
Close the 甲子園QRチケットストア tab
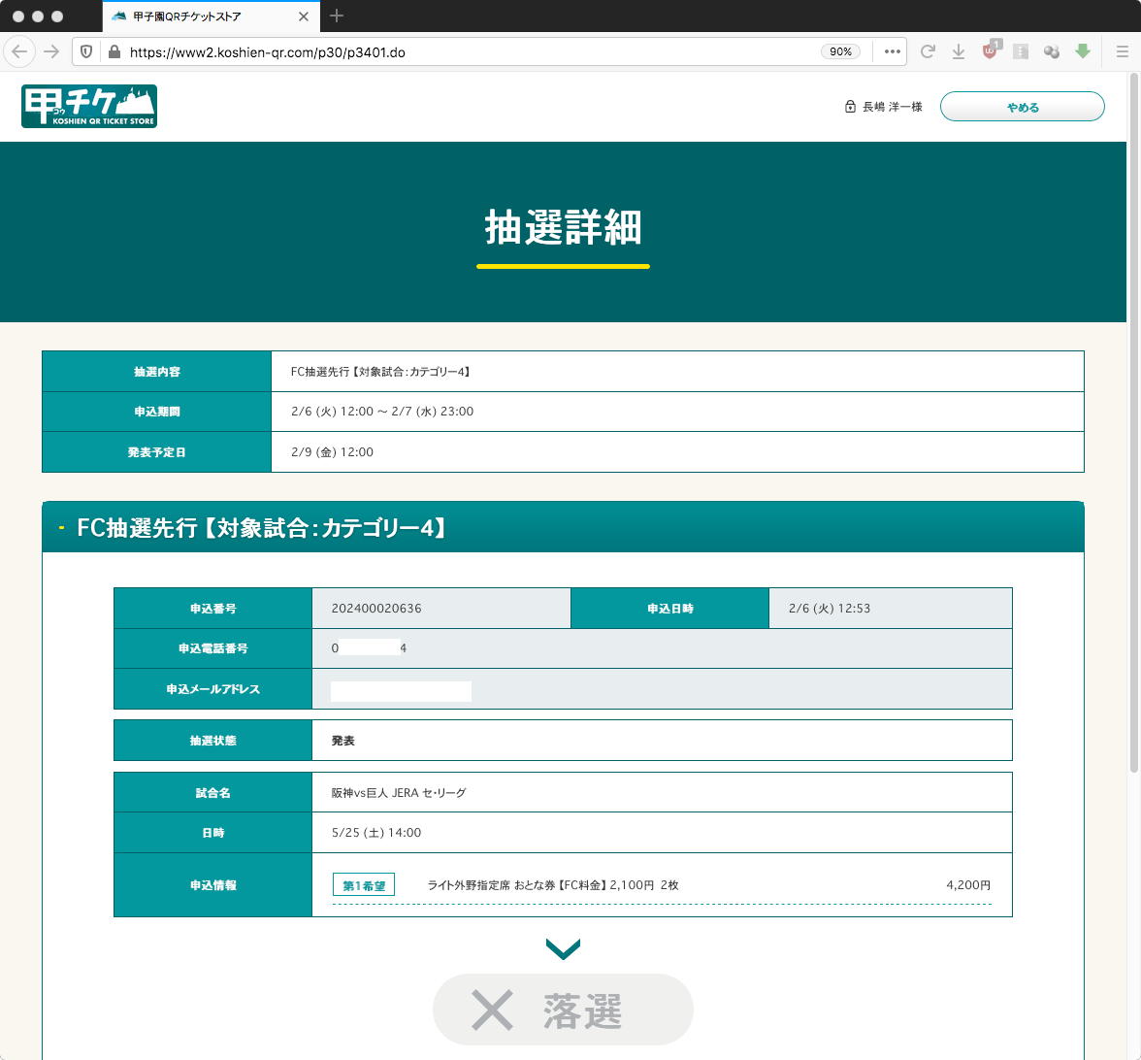point(304,16)
